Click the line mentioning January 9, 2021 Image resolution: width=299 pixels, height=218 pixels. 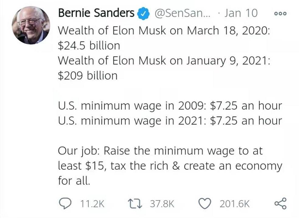click(164, 60)
